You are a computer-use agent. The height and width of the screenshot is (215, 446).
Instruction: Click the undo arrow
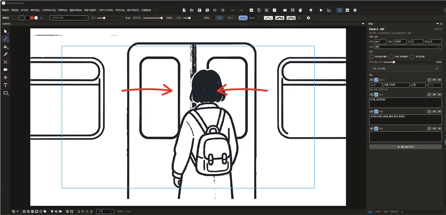coord(233,10)
